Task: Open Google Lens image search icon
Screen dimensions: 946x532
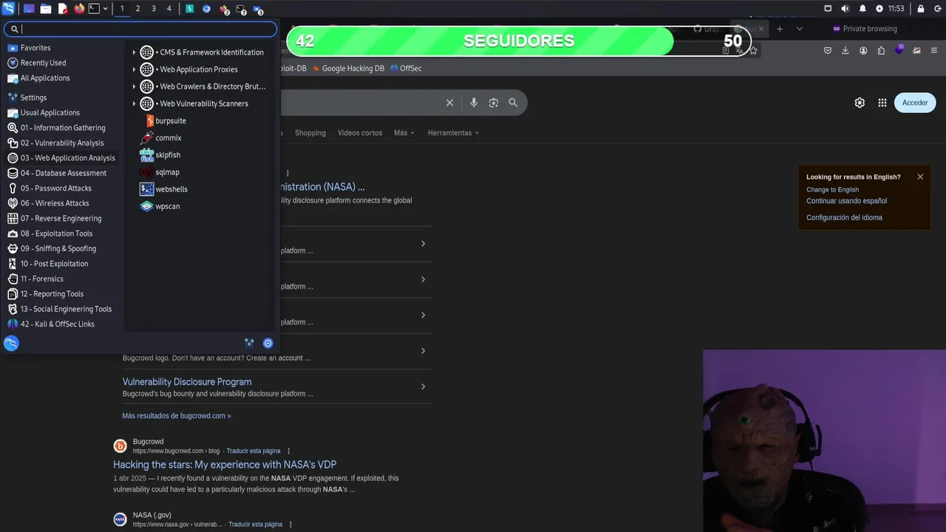Action: coord(494,103)
